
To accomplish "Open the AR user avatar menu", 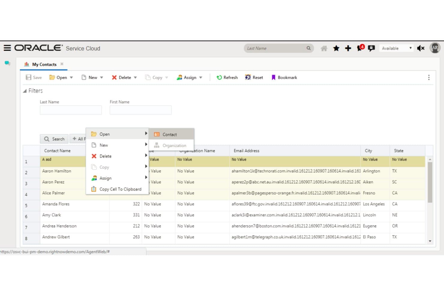I will click(435, 48).
